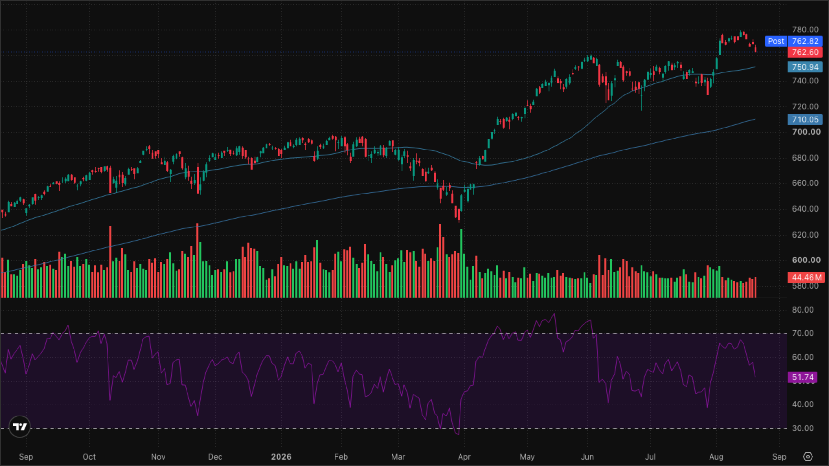
Task: Click the 640.00 price axis label
Action: [805, 209]
